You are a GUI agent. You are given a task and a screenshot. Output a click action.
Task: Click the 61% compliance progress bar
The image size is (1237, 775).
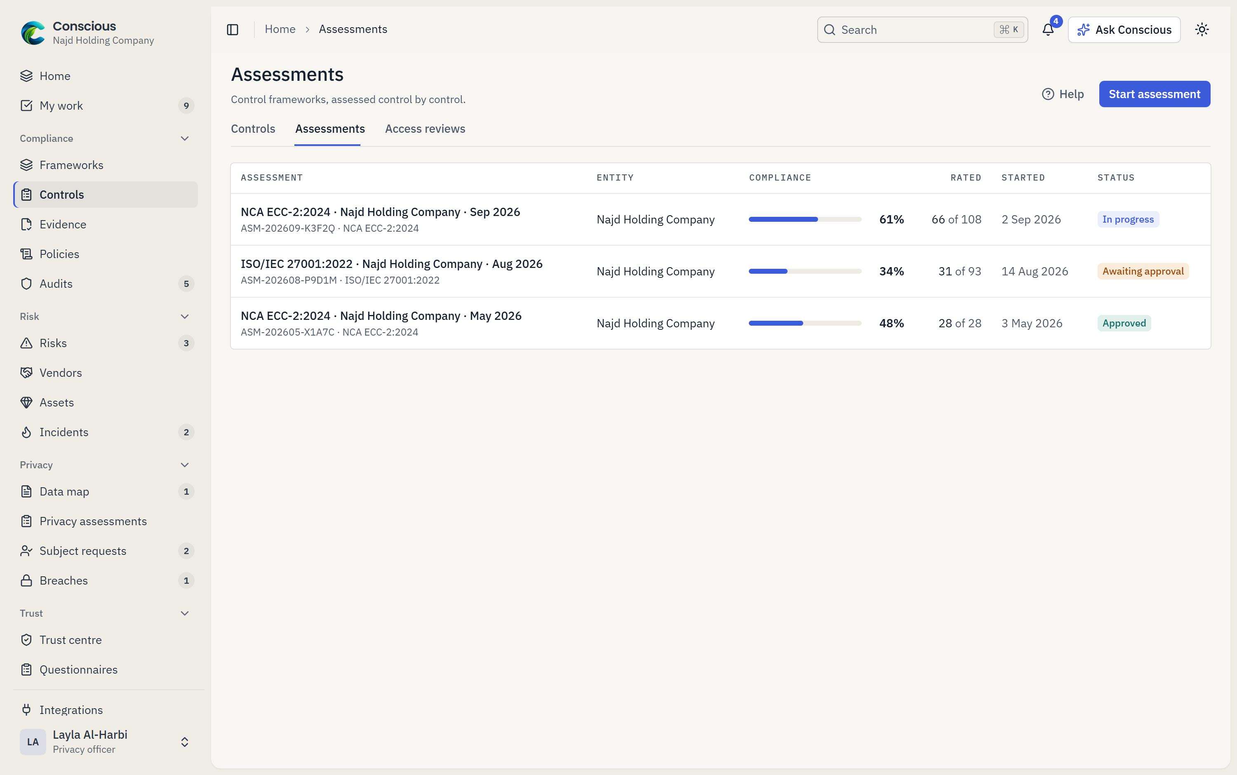(805, 219)
